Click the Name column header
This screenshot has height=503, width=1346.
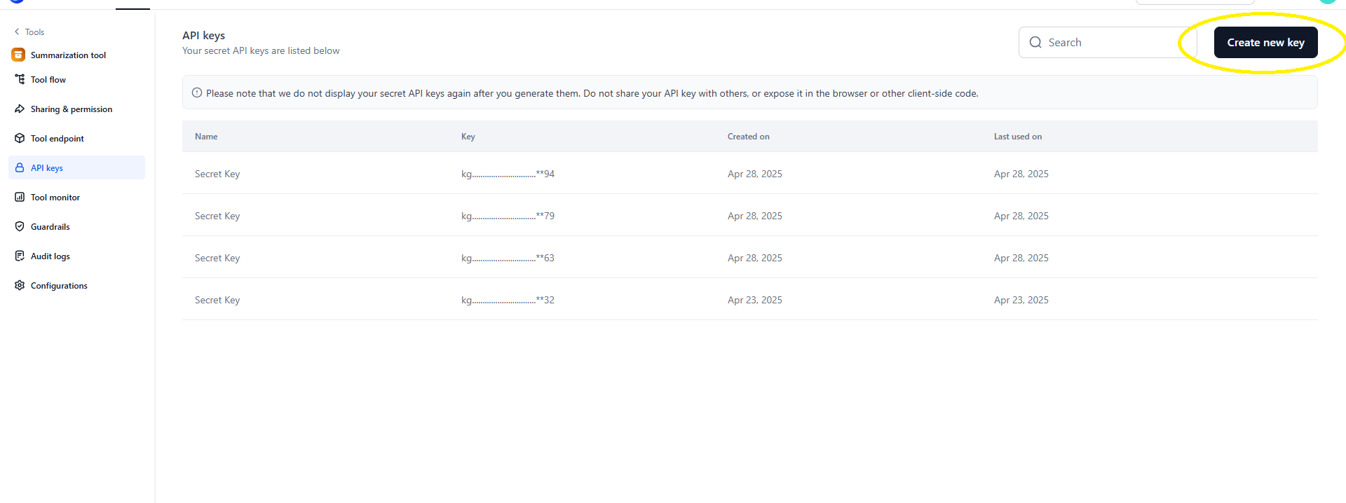coord(206,137)
